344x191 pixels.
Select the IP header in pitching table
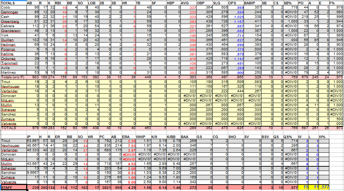pyautogui.click(x=33, y=137)
